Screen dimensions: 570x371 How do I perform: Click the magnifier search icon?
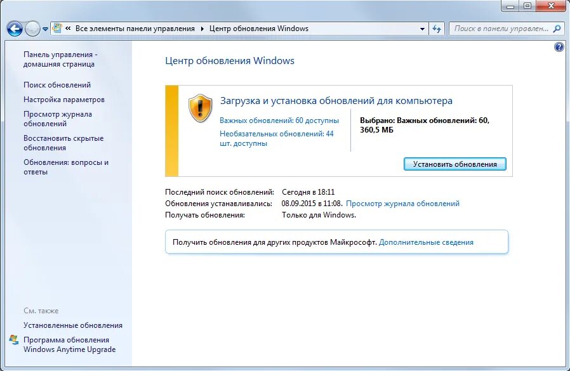[x=557, y=29]
